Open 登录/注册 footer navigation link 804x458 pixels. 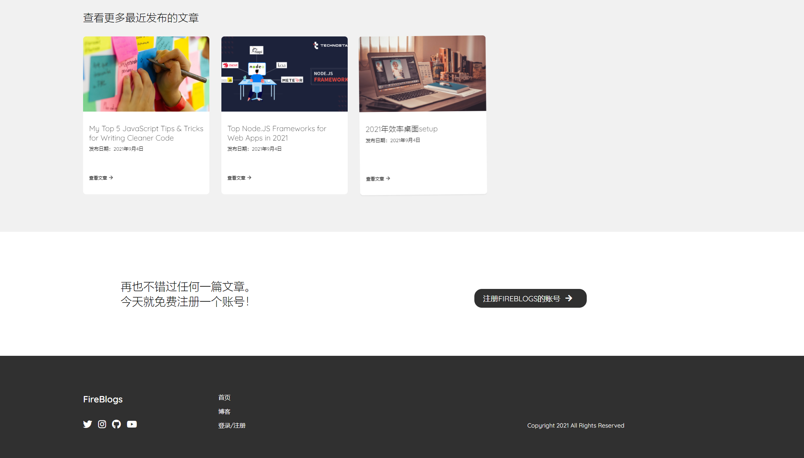coord(232,425)
